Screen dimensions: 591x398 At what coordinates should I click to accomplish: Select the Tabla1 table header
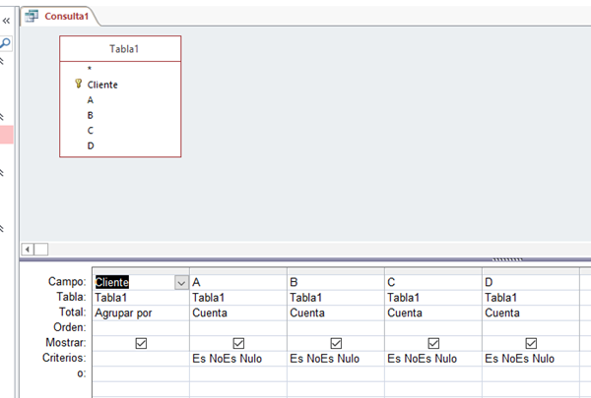click(x=120, y=49)
